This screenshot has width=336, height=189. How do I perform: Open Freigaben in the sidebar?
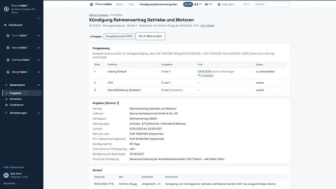tap(21, 93)
